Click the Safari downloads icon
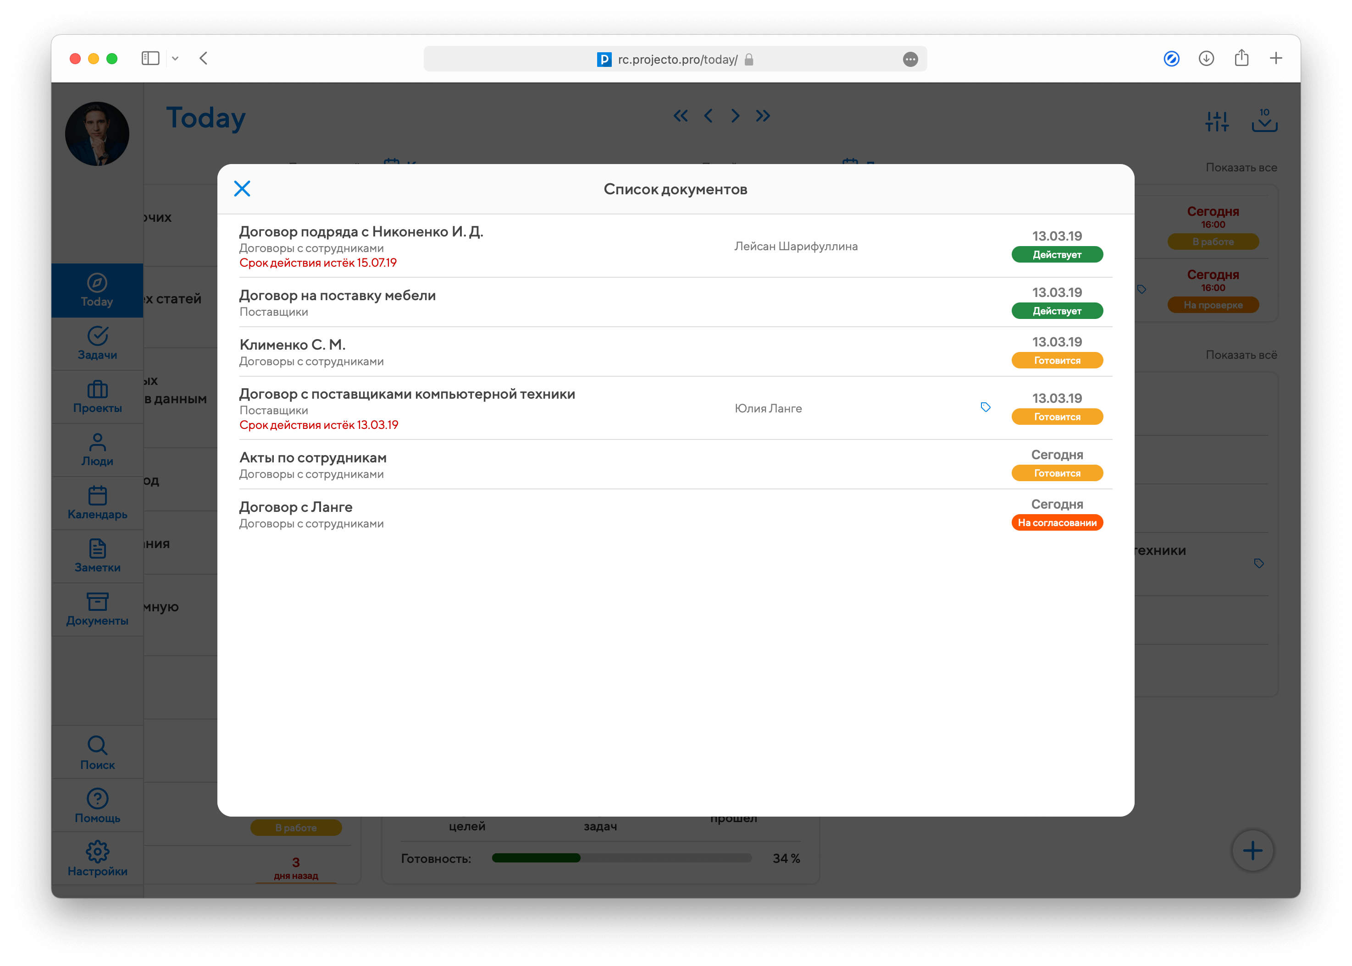Screen dimensions: 1352x966 click(1206, 58)
